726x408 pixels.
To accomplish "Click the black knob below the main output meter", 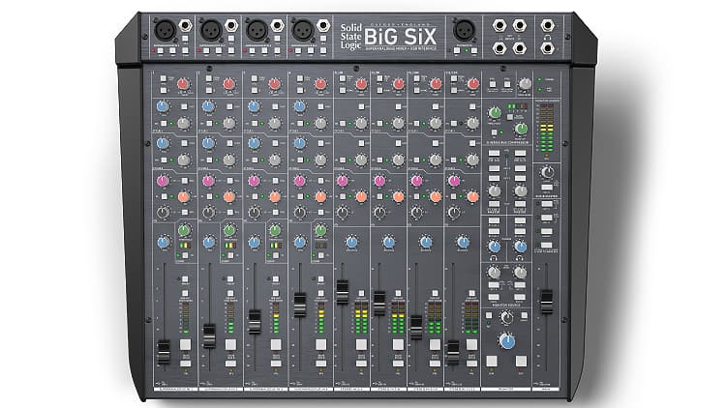I will 547,173.
